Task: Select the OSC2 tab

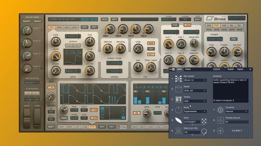Action: click(59, 27)
